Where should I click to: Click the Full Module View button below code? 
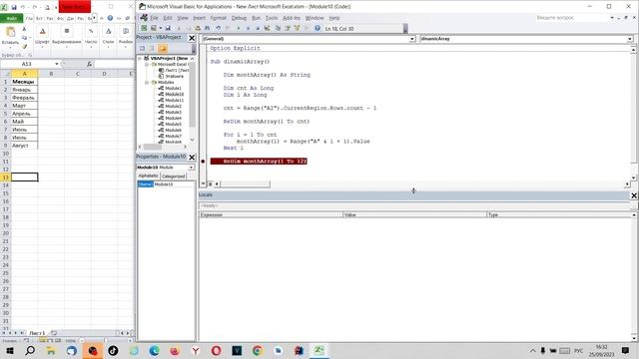[x=211, y=183]
